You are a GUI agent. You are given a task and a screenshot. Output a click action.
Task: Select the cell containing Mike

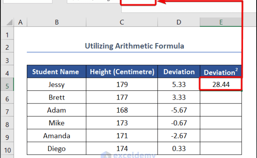pyautogui.click(x=57, y=123)
